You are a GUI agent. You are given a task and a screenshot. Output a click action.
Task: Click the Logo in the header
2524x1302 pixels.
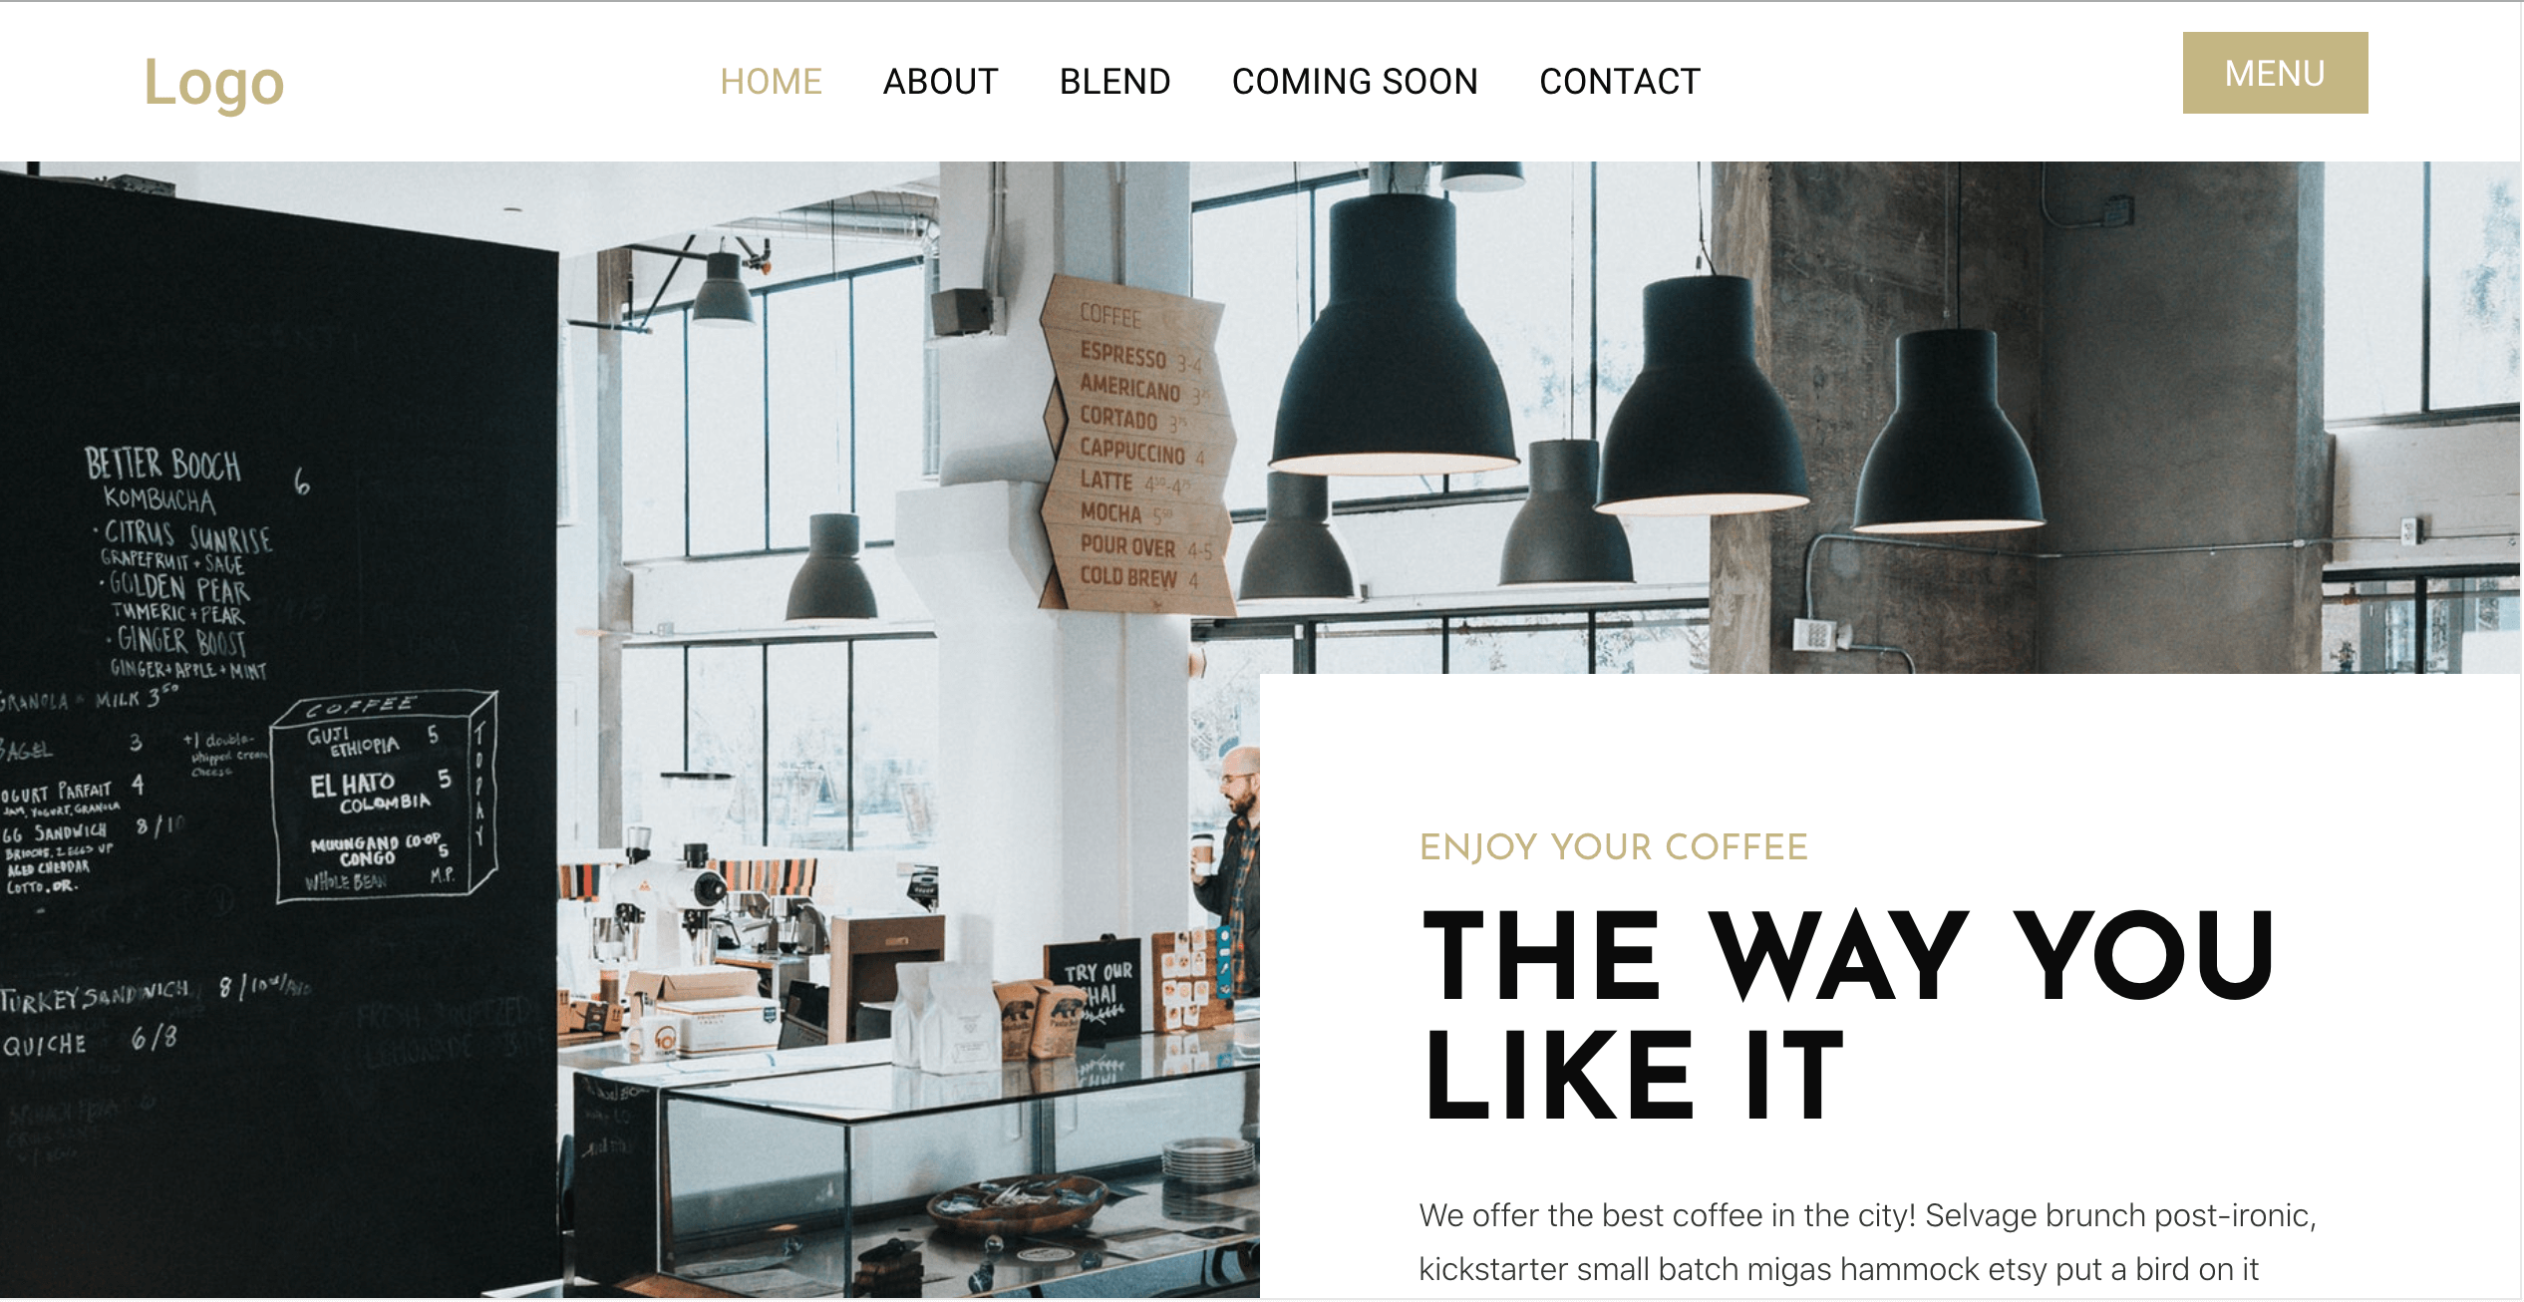coord(214,82)
